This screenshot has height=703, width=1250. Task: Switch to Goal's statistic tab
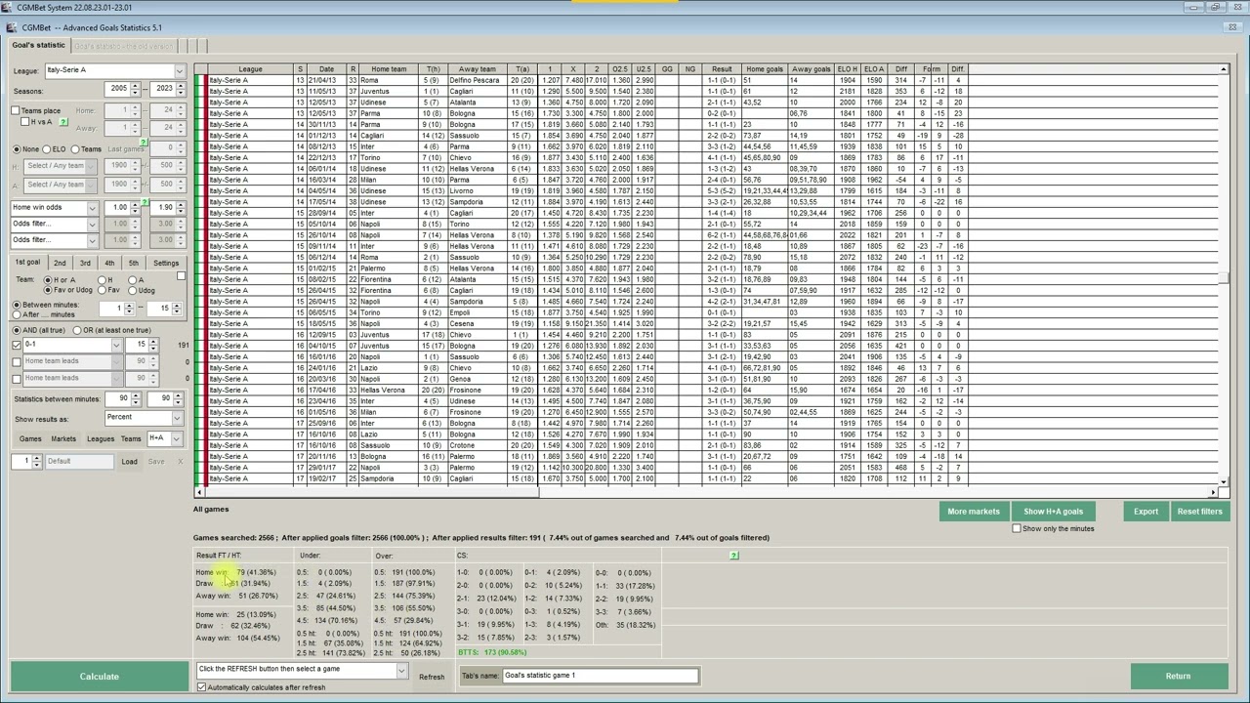(x=39, y=45)
